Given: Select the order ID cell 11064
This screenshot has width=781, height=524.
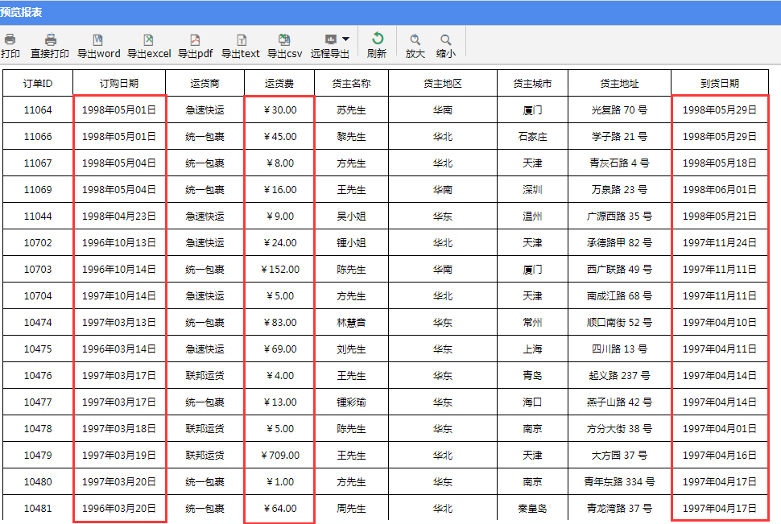Looking at the screenshot, I should tap(38, 110).
